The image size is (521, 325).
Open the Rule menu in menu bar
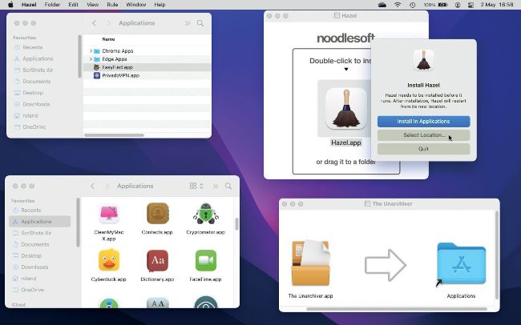pos(112,5)
